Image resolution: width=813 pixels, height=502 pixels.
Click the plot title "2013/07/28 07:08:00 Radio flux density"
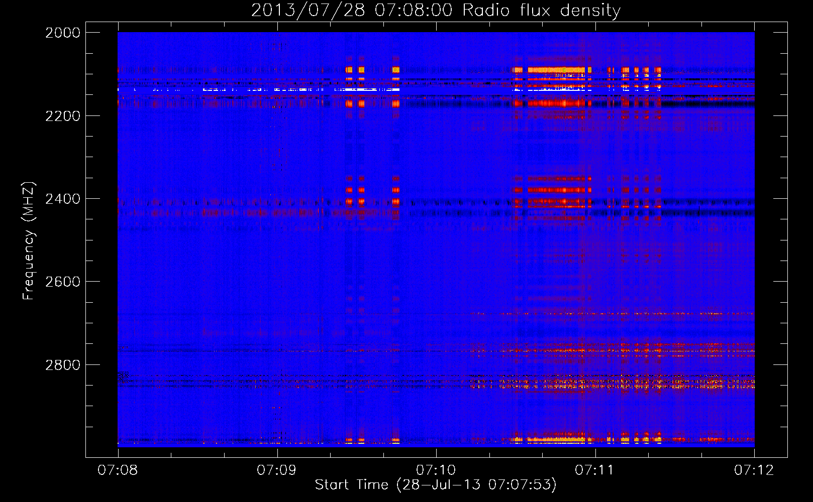[436, 11]
